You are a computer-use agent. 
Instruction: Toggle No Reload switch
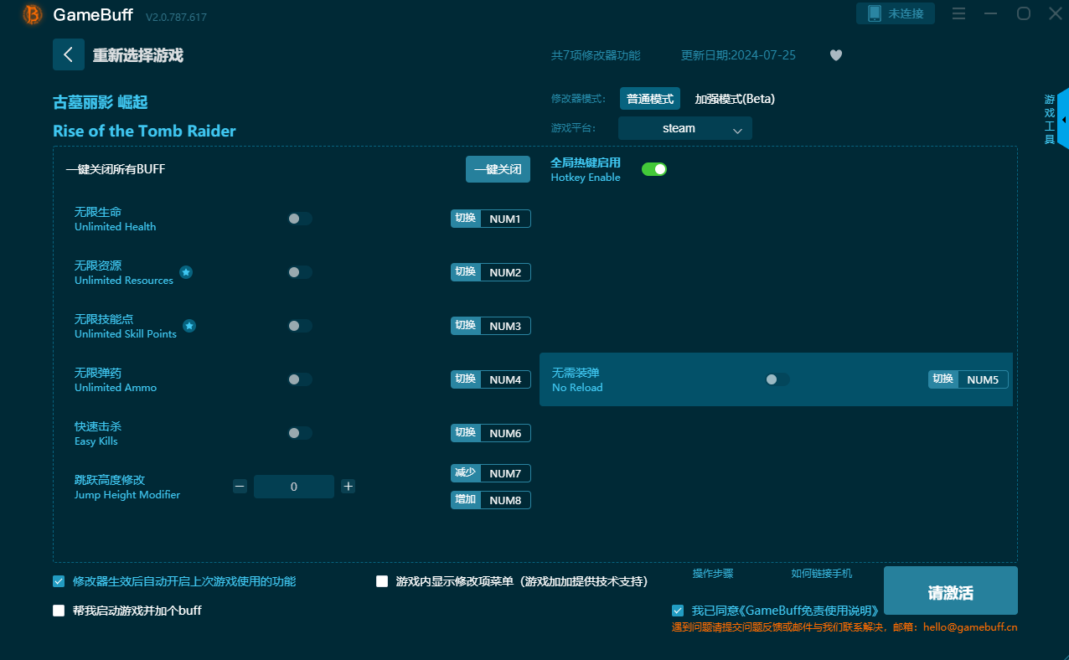777,379
